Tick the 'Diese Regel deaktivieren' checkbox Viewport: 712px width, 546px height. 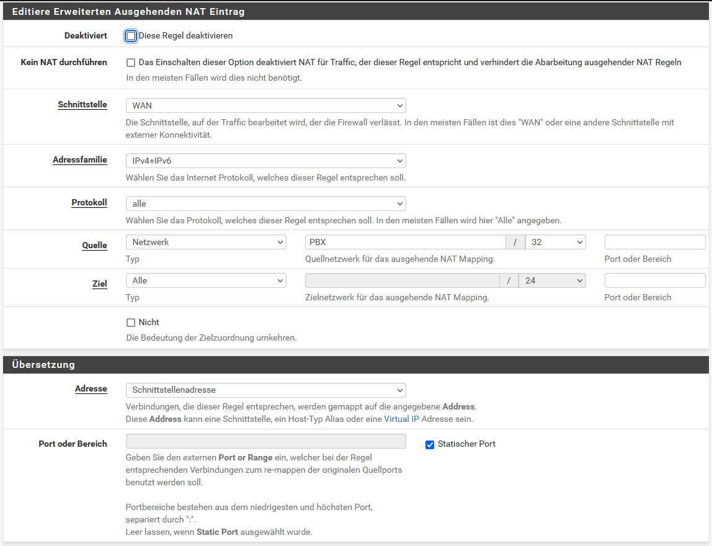(x=131, y=36)
